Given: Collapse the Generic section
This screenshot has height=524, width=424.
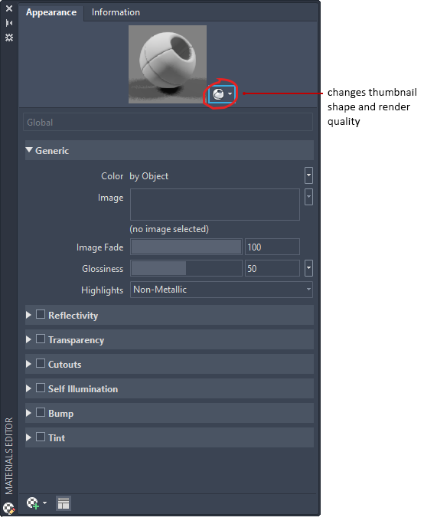Looking at the screenshot, I should (x=29, y=150).
